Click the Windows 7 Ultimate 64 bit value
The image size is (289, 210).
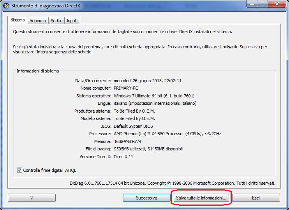[154, 96]
